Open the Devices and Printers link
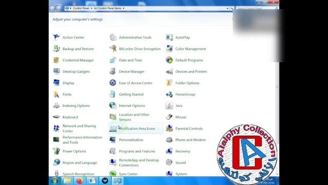 click(191, 71)
